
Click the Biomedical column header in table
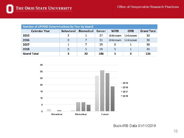[x=86, y=31]
